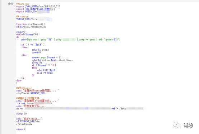Click the "##删除上次部署文件" comment line
The width and height of the screenshot is (199, 134).
tap(28, 98)
